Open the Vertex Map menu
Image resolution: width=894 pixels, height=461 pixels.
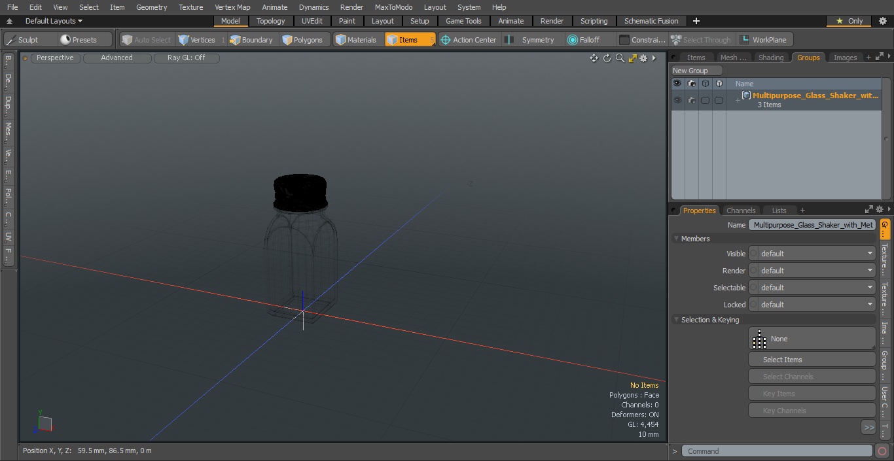tap(232, 7)
